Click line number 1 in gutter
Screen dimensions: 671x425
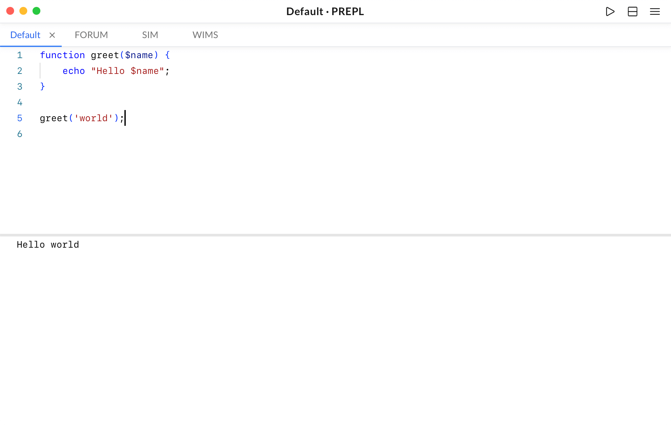[x=20, y=55]
